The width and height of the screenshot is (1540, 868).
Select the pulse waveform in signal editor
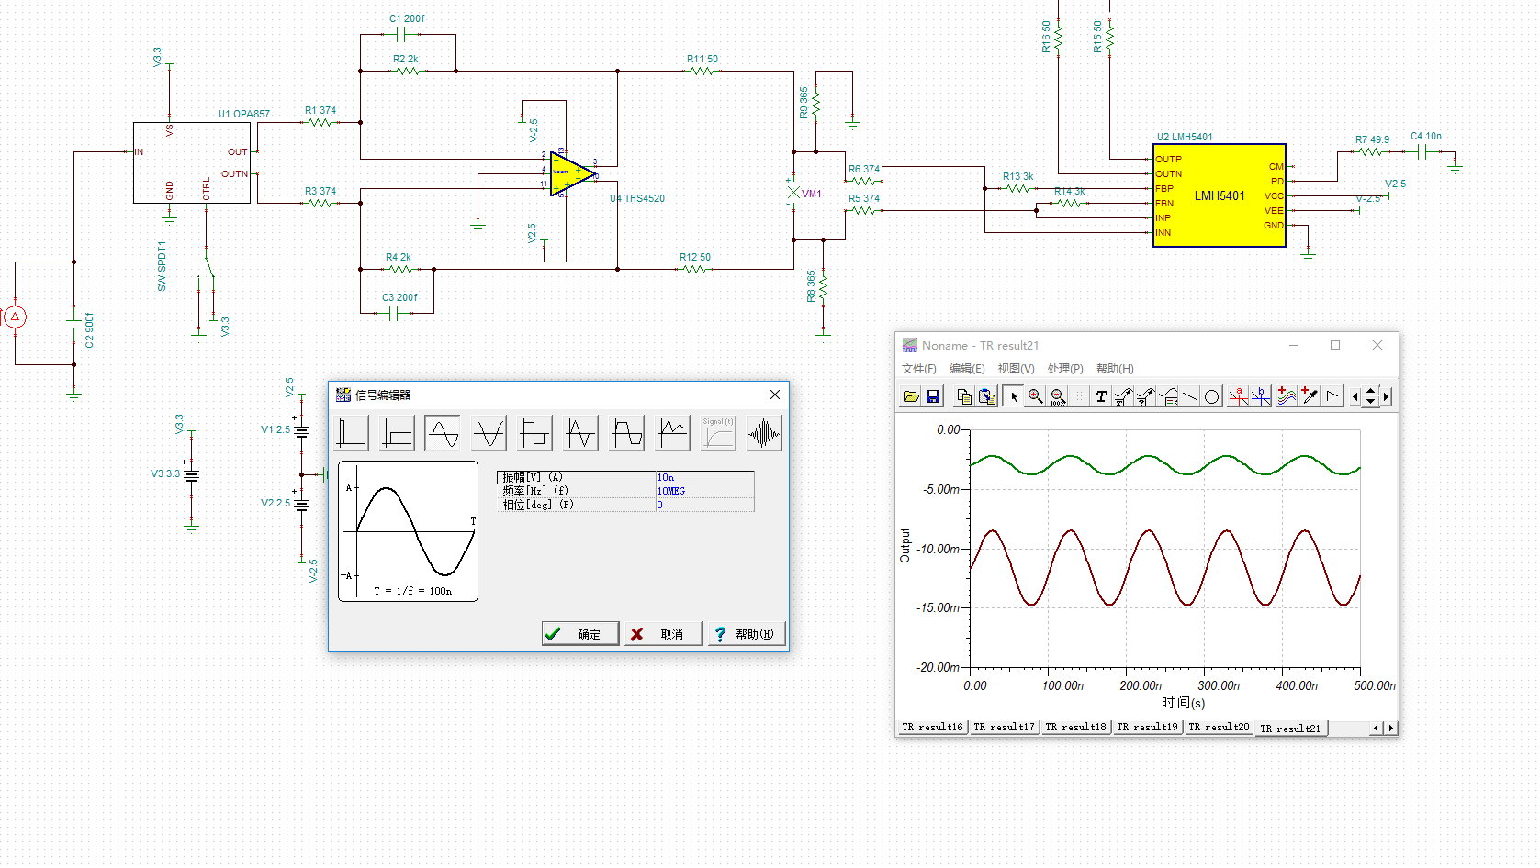(x=352, y=433)
